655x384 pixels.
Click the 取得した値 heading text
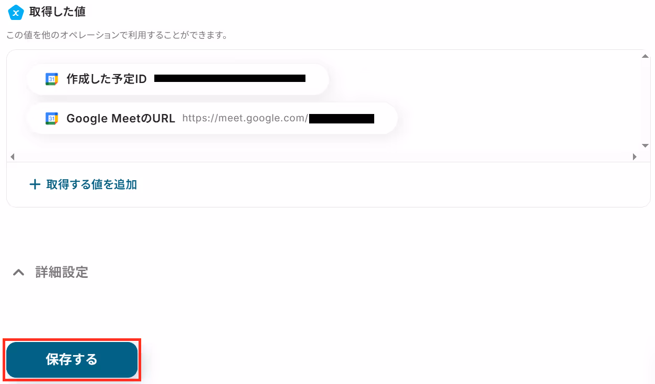tap(57, 12)
